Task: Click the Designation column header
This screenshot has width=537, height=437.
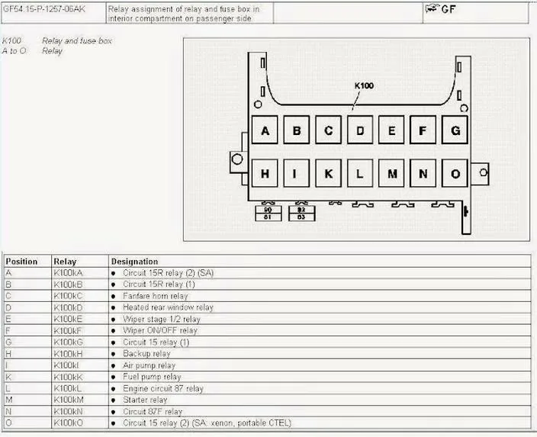Action: click(134, 262)
